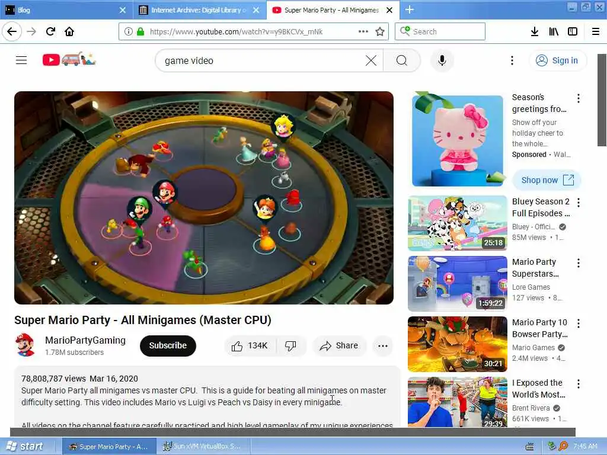
Task: Click the page vertical scrollbar thumb
Action: [x=602, y=100]
